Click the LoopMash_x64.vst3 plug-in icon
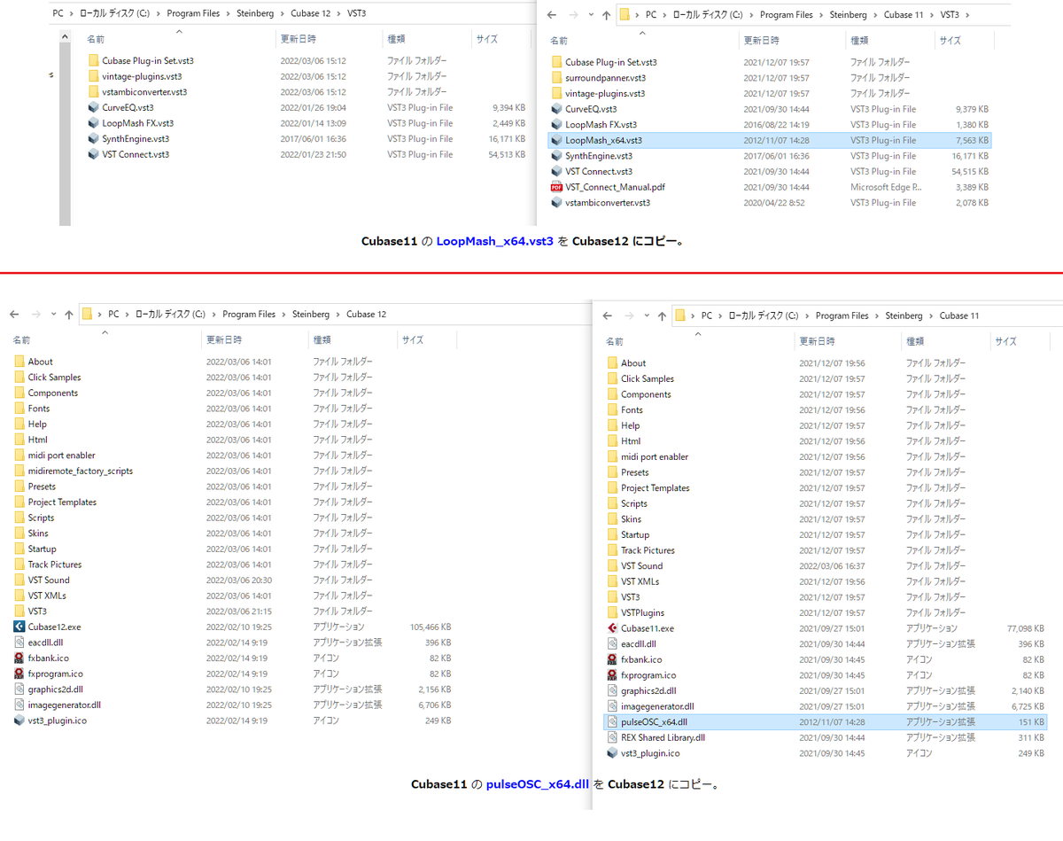Screen dimensions: 1063x841 557,140
